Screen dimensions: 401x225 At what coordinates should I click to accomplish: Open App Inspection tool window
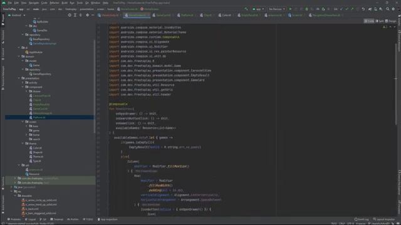click(108, 219)
